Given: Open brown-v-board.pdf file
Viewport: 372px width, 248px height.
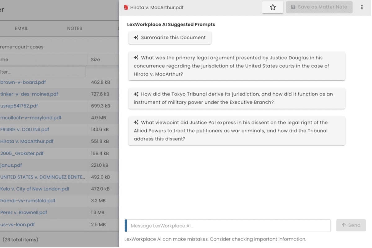Looking at the screenshot, I should point(23,82).
